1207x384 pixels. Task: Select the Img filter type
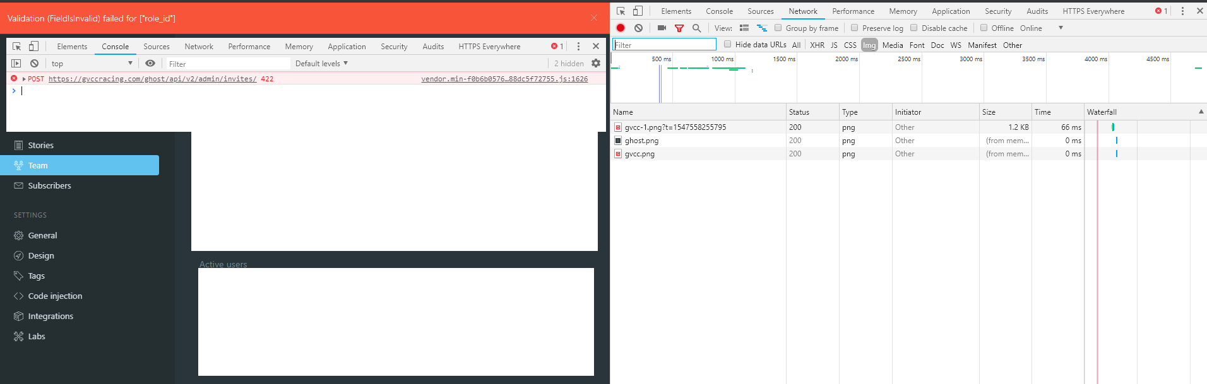point(869,45)
